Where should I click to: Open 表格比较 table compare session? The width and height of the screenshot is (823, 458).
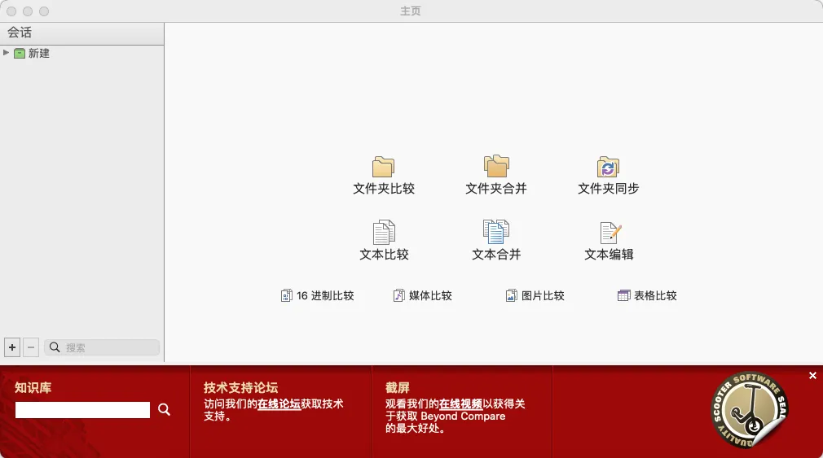[x=647, y=296]
